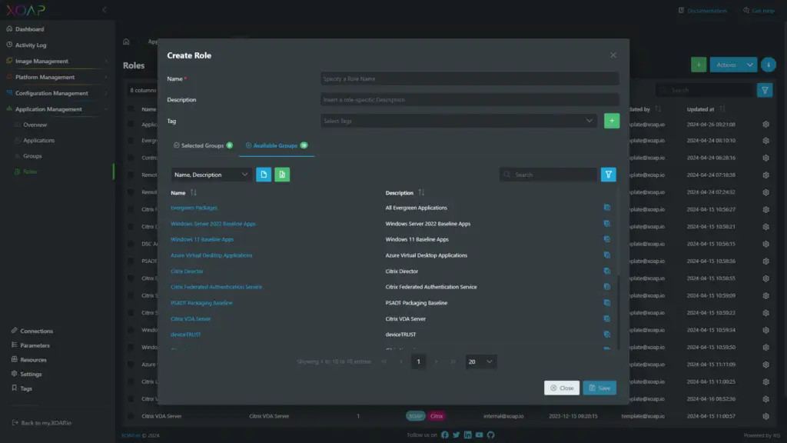Open Overview under Application Management
787x443 pixels.
[x=35, y=125]
